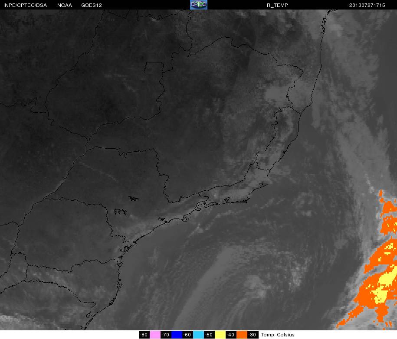Pick the pink legend swatch after -80
Screen dimensions: 397x339
click(x=155, y=335)
